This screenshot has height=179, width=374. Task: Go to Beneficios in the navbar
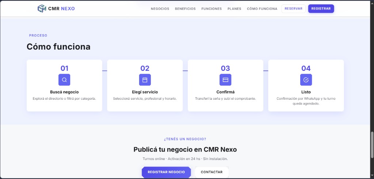coord(185,9)
